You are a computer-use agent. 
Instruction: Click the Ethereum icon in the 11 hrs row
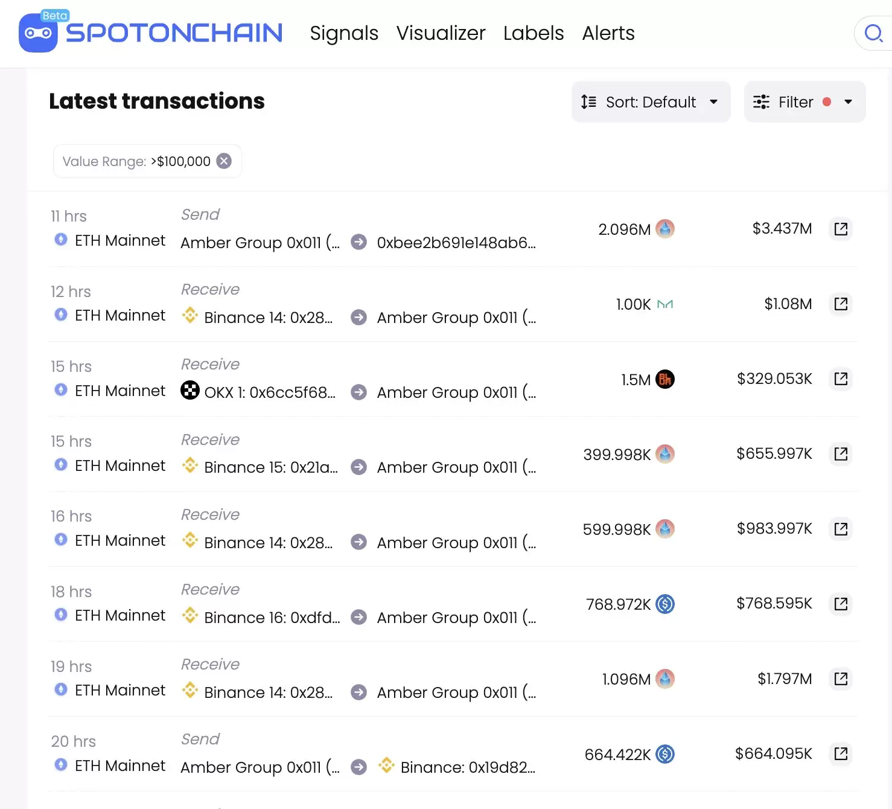(61, 240)
